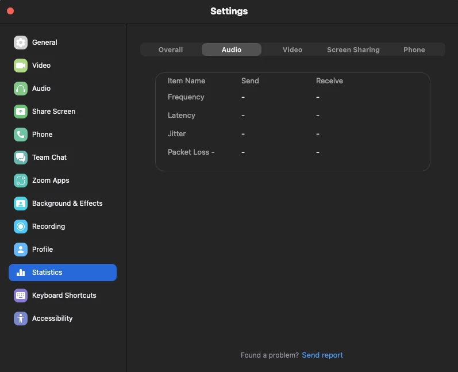
Task: Select the Phone statistics tab
Action: pos(414,50)
